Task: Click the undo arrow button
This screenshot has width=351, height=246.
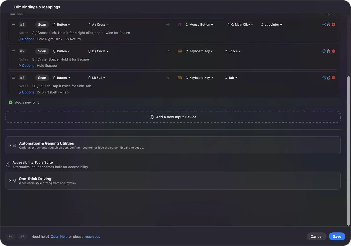Action: (x=11, y=236)
